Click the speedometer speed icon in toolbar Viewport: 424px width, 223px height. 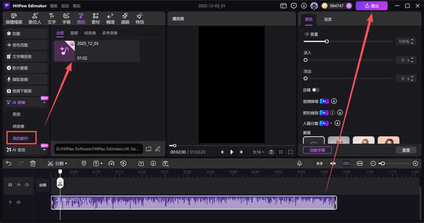(111, 164)
